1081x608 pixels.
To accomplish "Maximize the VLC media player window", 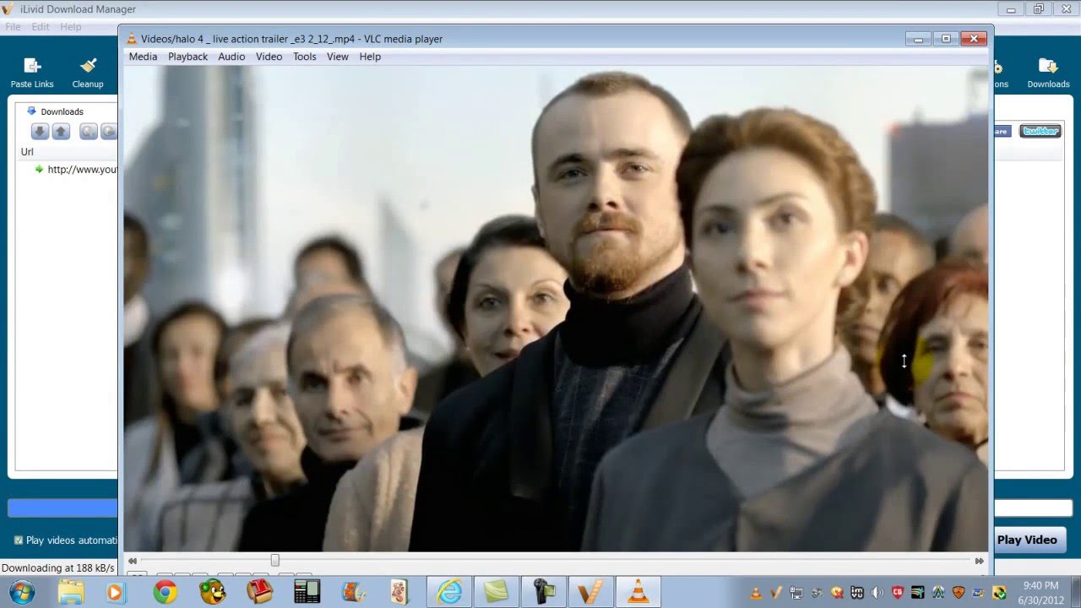I will click(946, 38).
